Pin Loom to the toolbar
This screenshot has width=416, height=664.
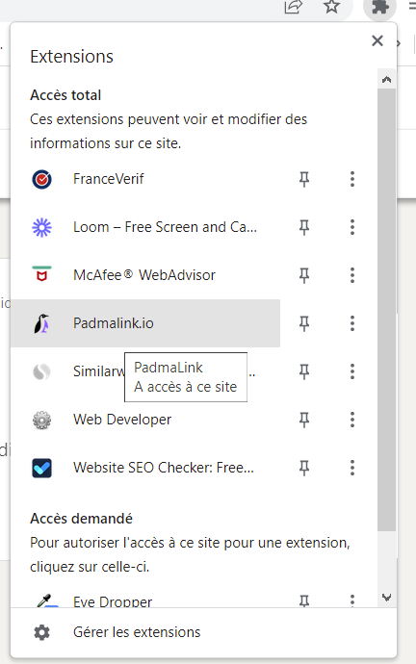pyautogui.click(x=304, y=227)
